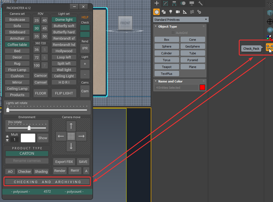Select the Bookcase camera set
The height and width of the screenshot is (202, 273).
(x=17, y=20)
